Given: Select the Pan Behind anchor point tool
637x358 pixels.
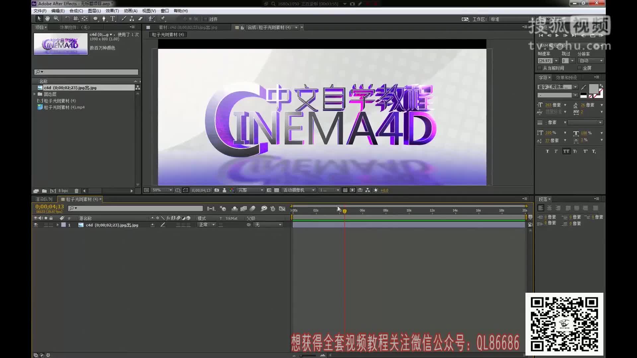Looking at the screenshot, I should 85,19.
